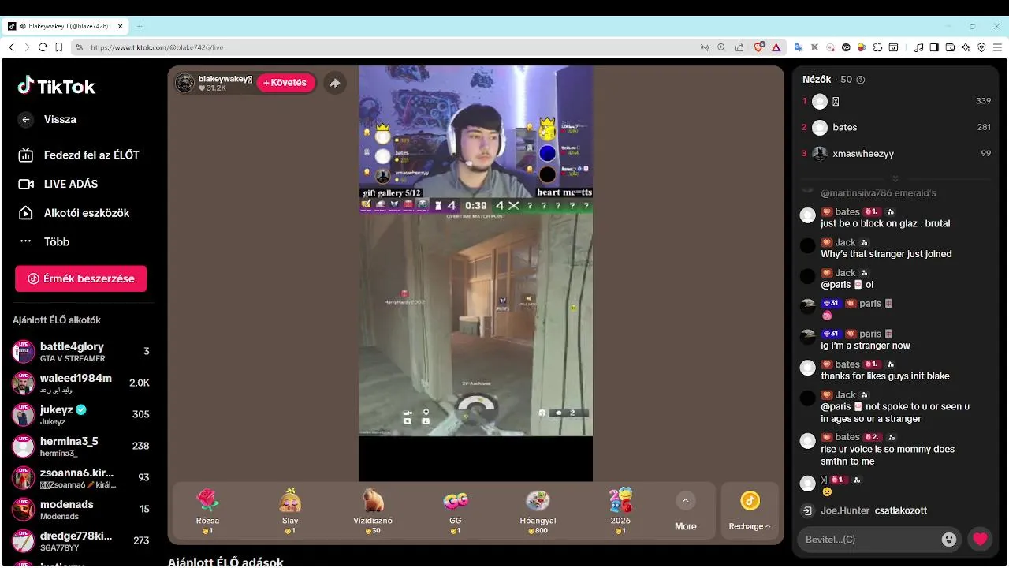The width and height of the screenshot is (1009, 568).
Task: Share page from address bar icon
Action: click(739, 47)
